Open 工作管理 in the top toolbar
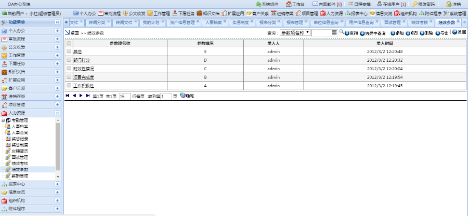This screenshot has width=468, height=216. (x=159, y=14)
